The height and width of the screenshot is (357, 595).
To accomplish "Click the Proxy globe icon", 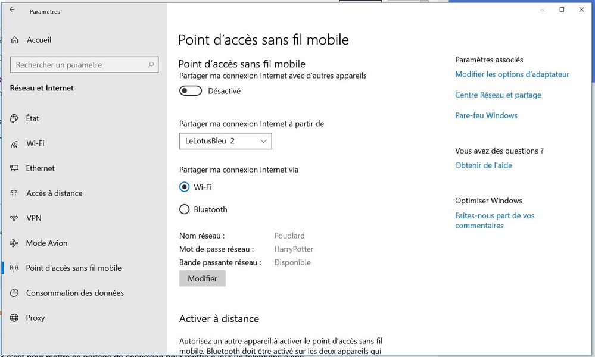I will [14, 318].
